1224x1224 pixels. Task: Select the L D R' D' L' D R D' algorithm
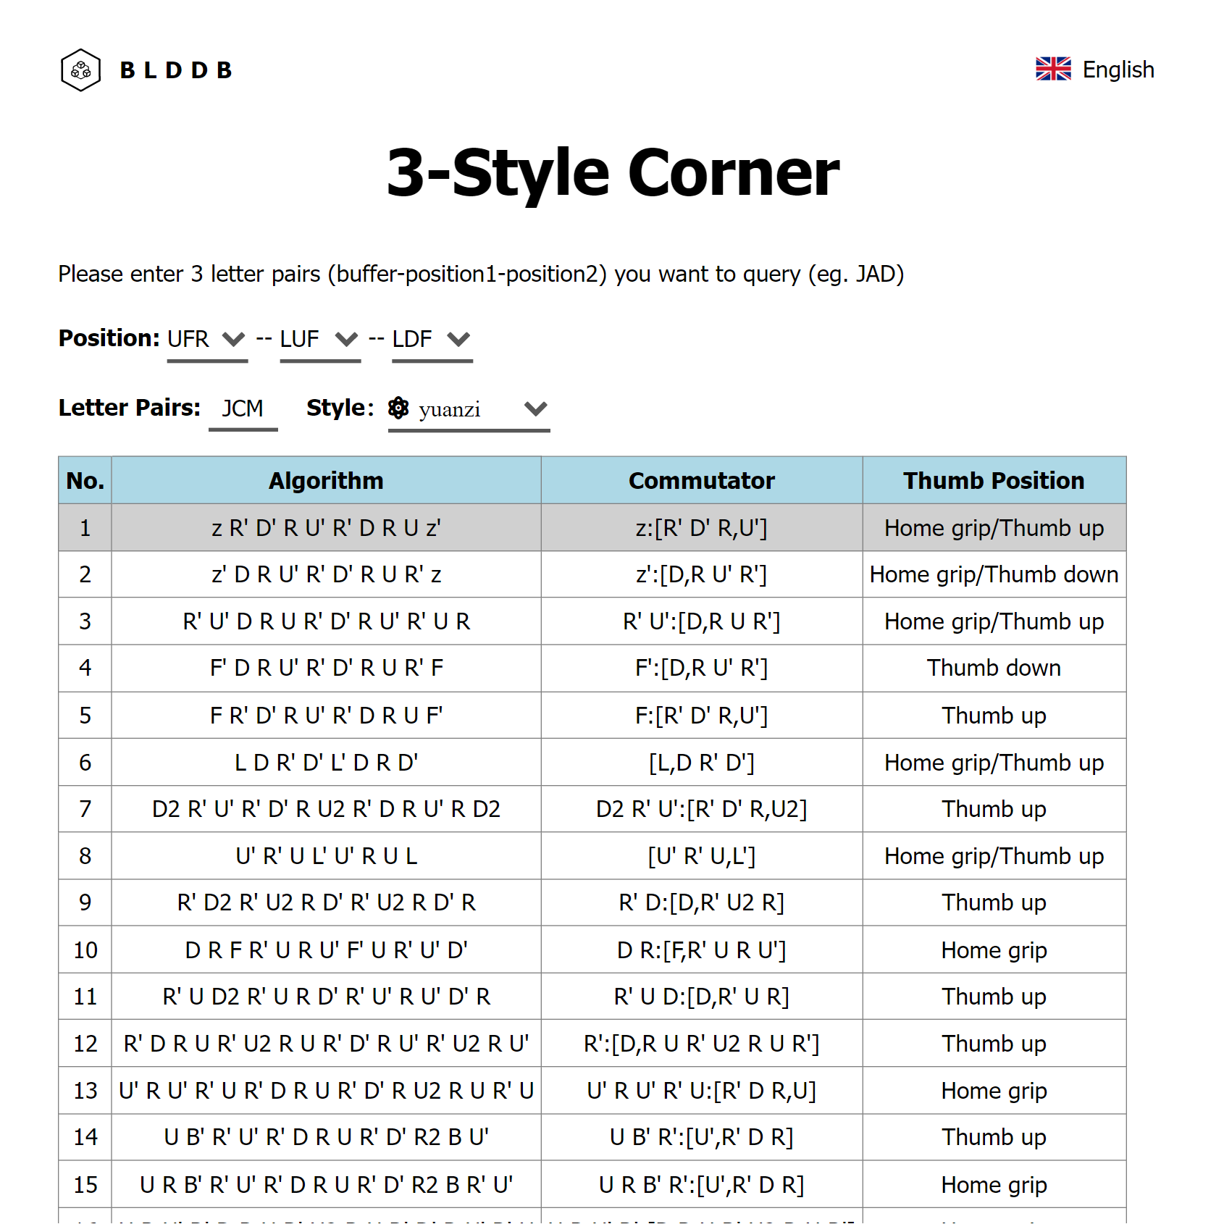[326, 763]
